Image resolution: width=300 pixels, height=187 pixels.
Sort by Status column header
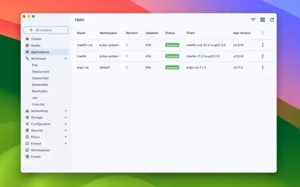point(170,33)
